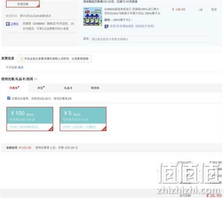Open the 领货码 tab
Image resolution: width=224 pixels, height=198 pixels.
pyautogui.click(x=95, y=88)
